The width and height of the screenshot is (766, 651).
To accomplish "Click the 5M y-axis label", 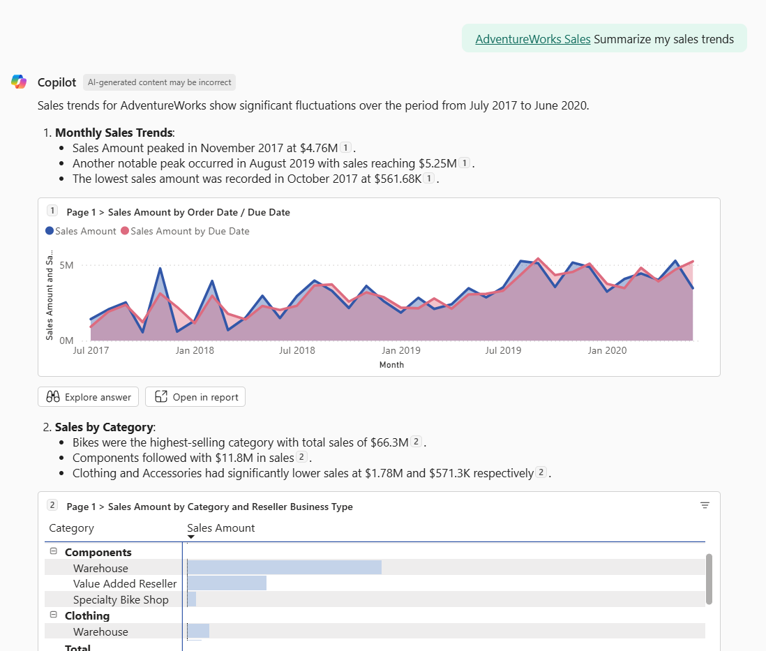I will click(x=66, y=265).
